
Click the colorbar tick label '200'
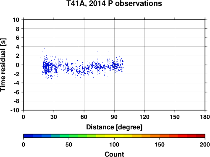205,144
